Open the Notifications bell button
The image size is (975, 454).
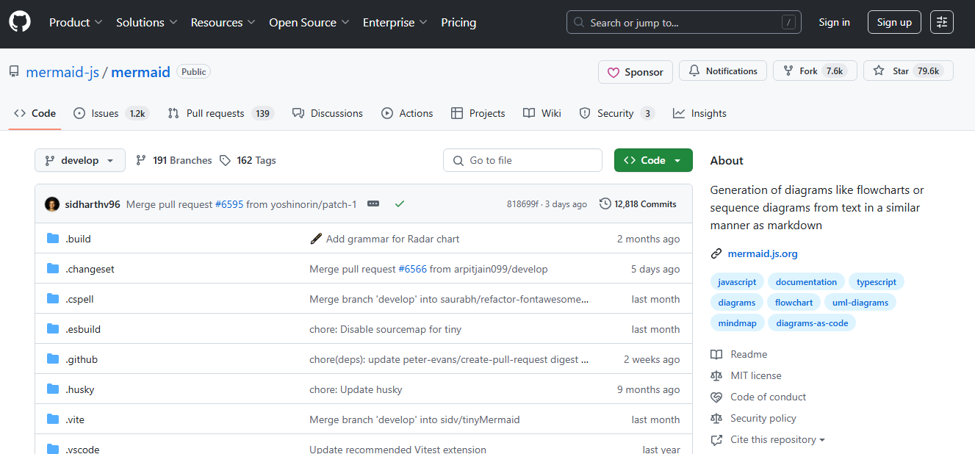[x=723, y=71]
